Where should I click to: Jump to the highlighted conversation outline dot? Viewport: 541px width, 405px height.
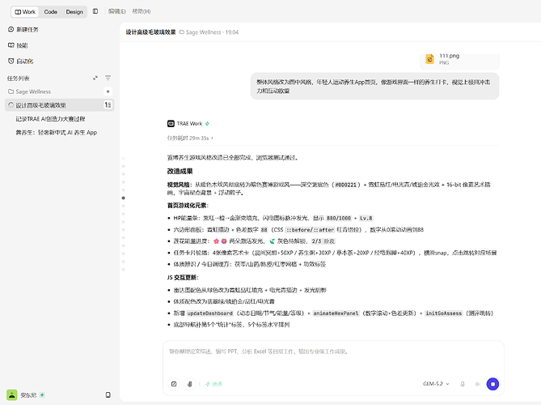[124, 198]
